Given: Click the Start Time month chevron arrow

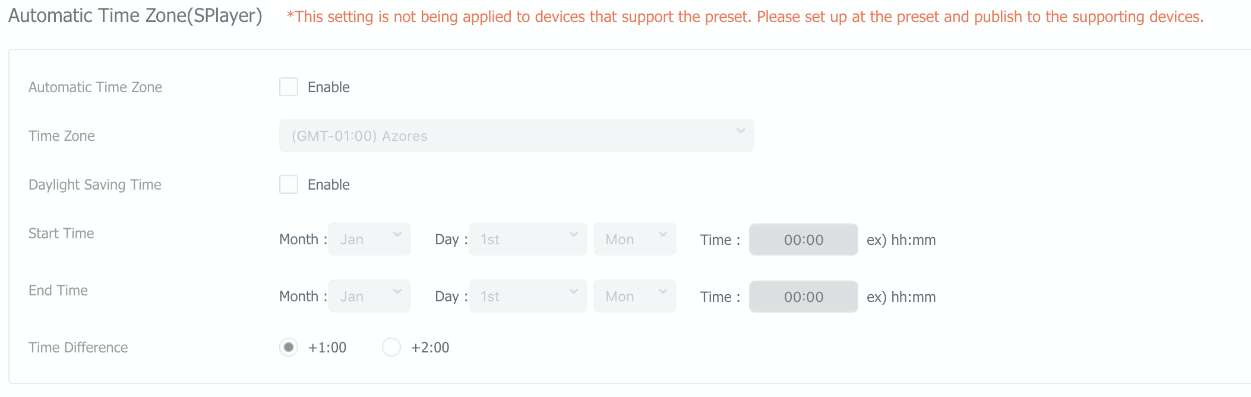Looking at the screenshot, I should (397, 234).
